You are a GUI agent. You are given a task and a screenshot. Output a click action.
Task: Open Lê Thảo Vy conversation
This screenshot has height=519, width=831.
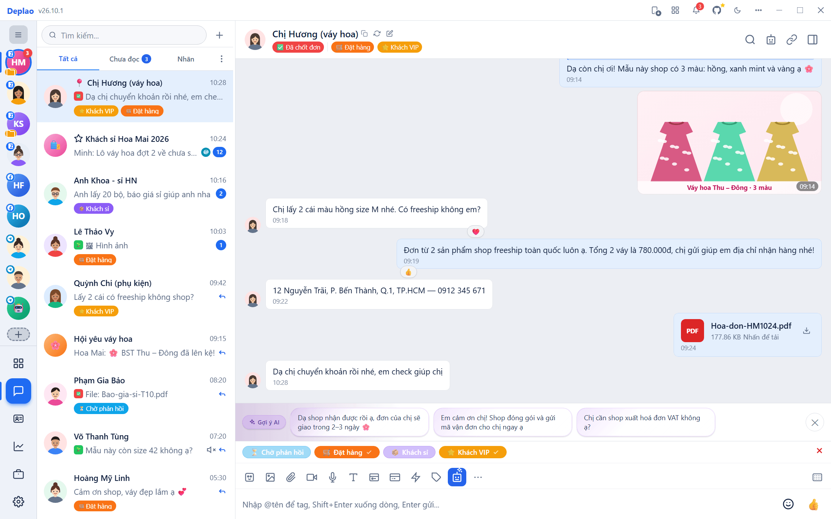click(135, 246)
